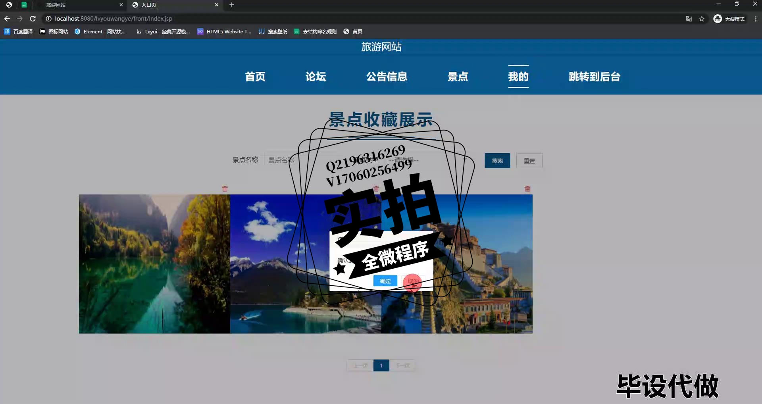Click the trash icon above the snow mountain image

pos(376,189)
